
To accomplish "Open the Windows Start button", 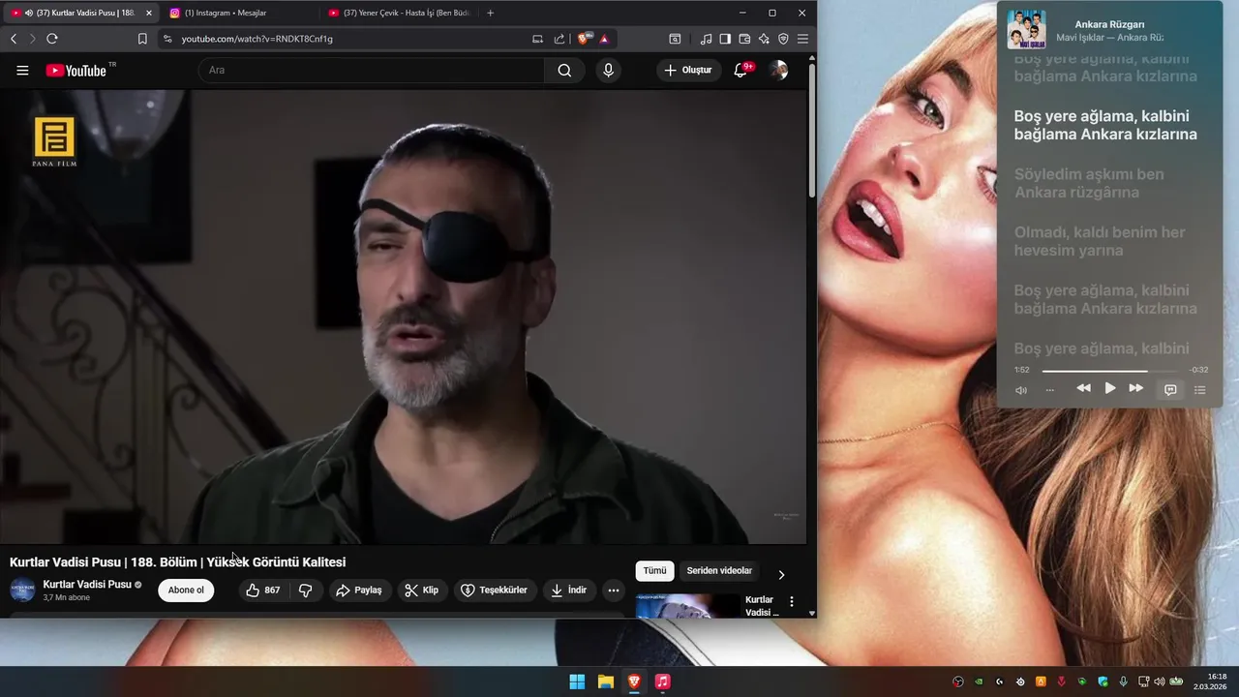I will point(577,682).
